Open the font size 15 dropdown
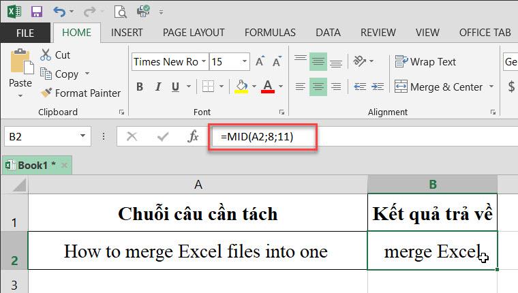518x293 pixels. (245, 61)
